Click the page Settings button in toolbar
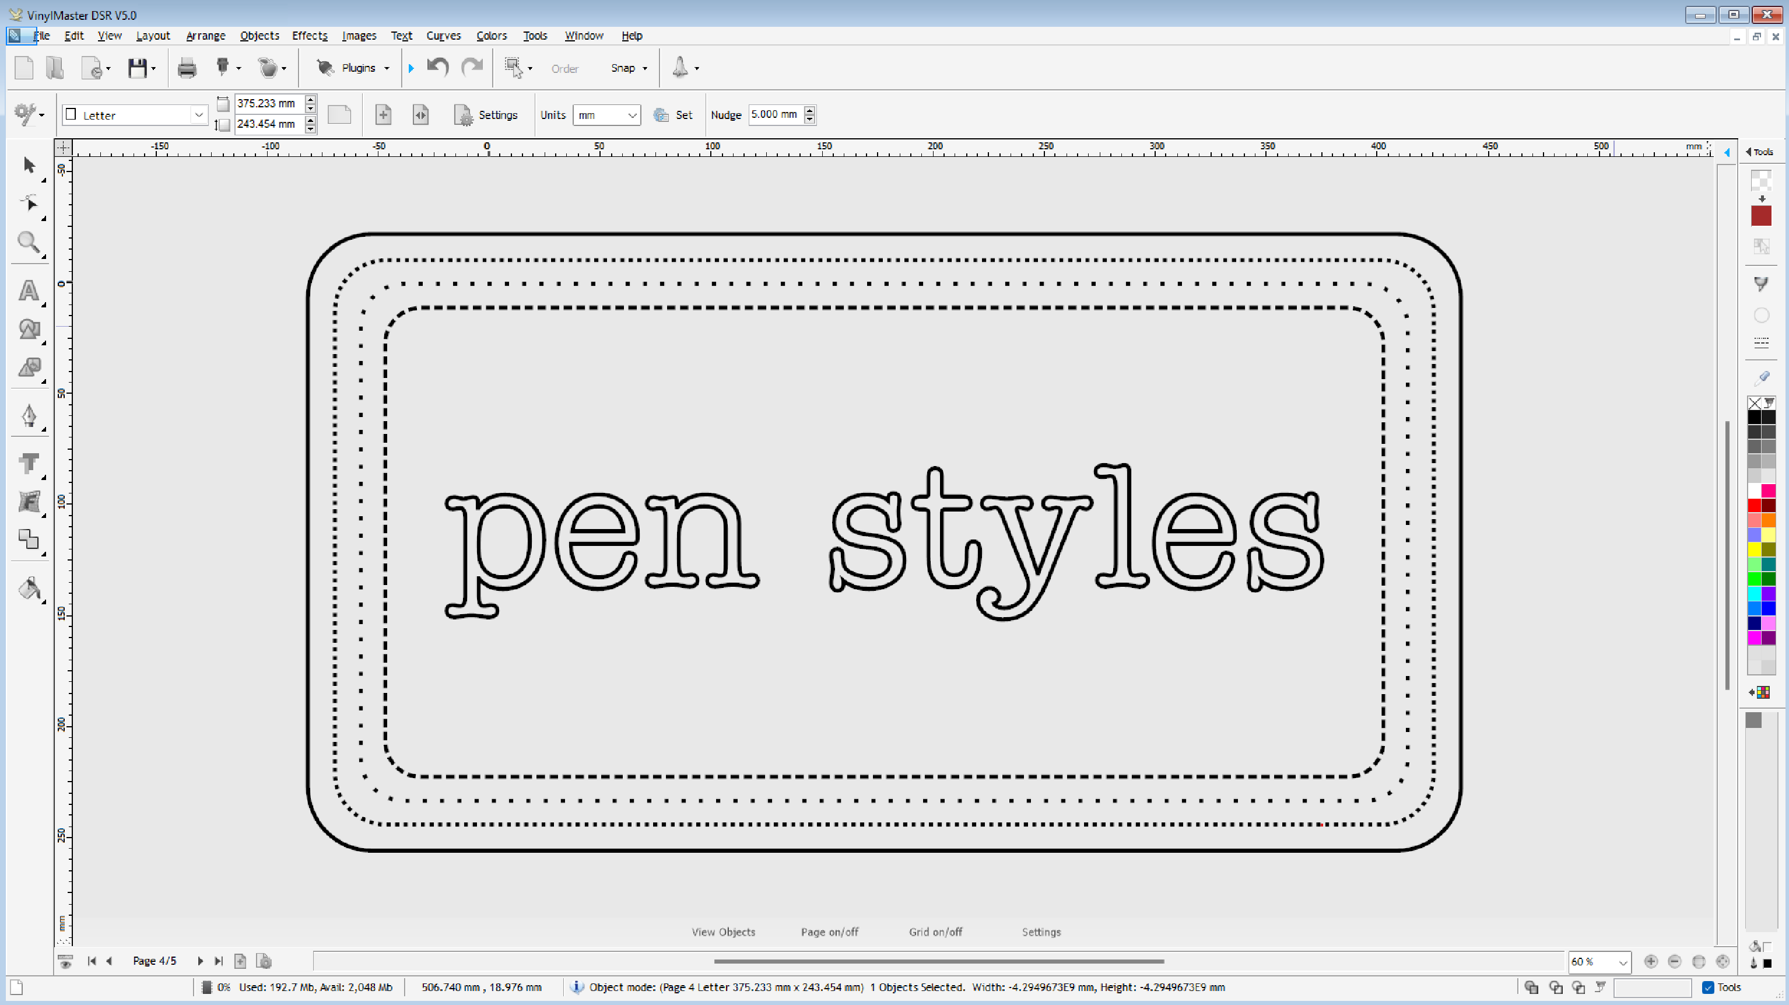1789x1005 pixels. point(486,115)
